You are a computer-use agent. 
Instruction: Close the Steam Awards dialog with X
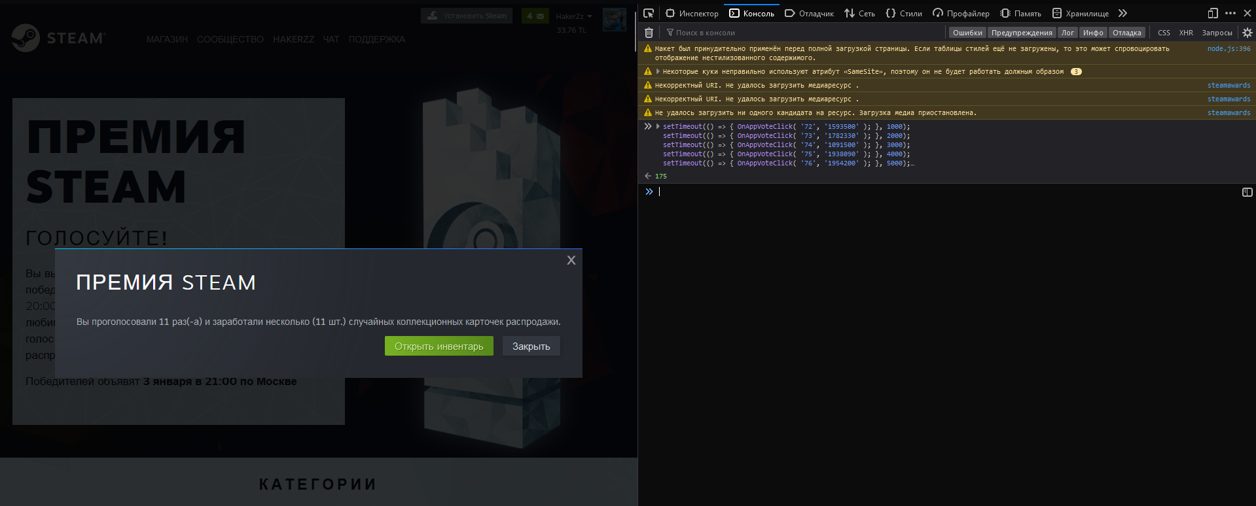[571, 260]
